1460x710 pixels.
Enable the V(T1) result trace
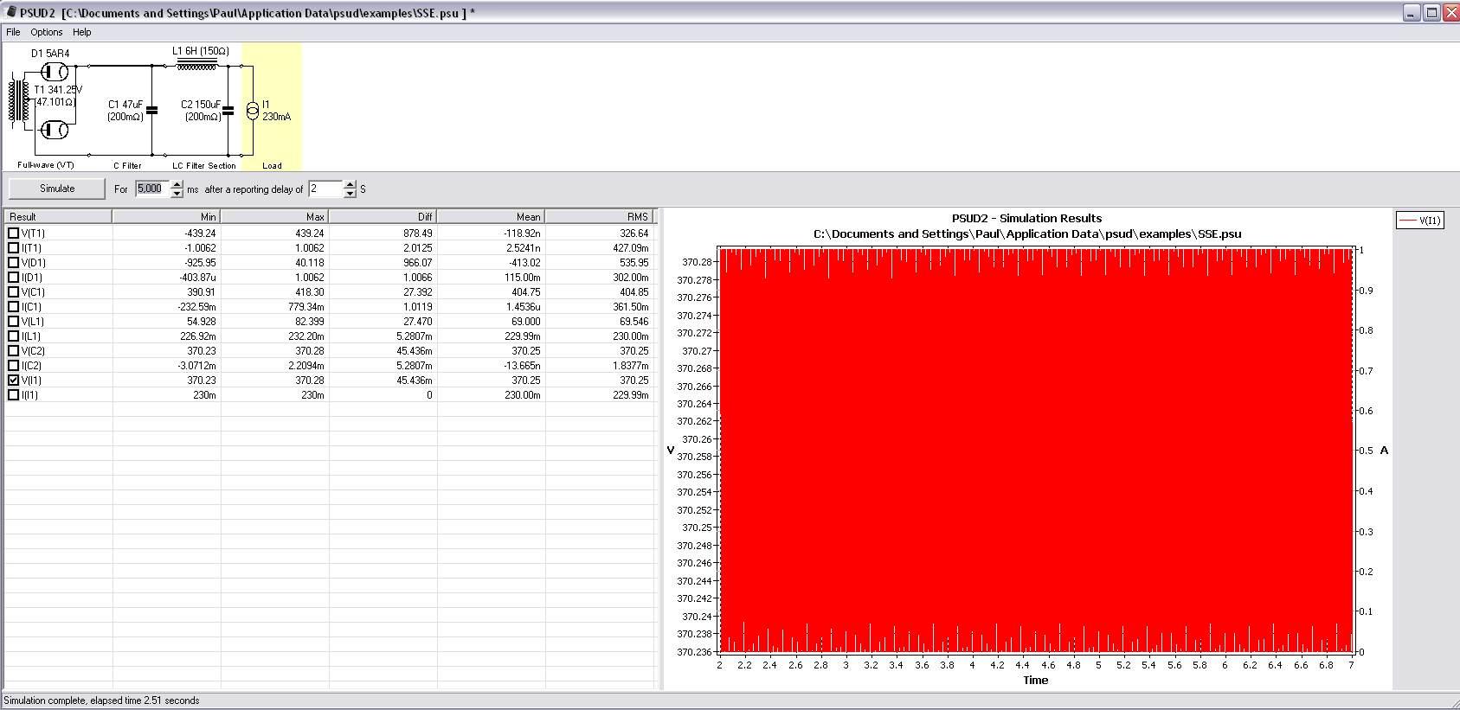point(13,233)
